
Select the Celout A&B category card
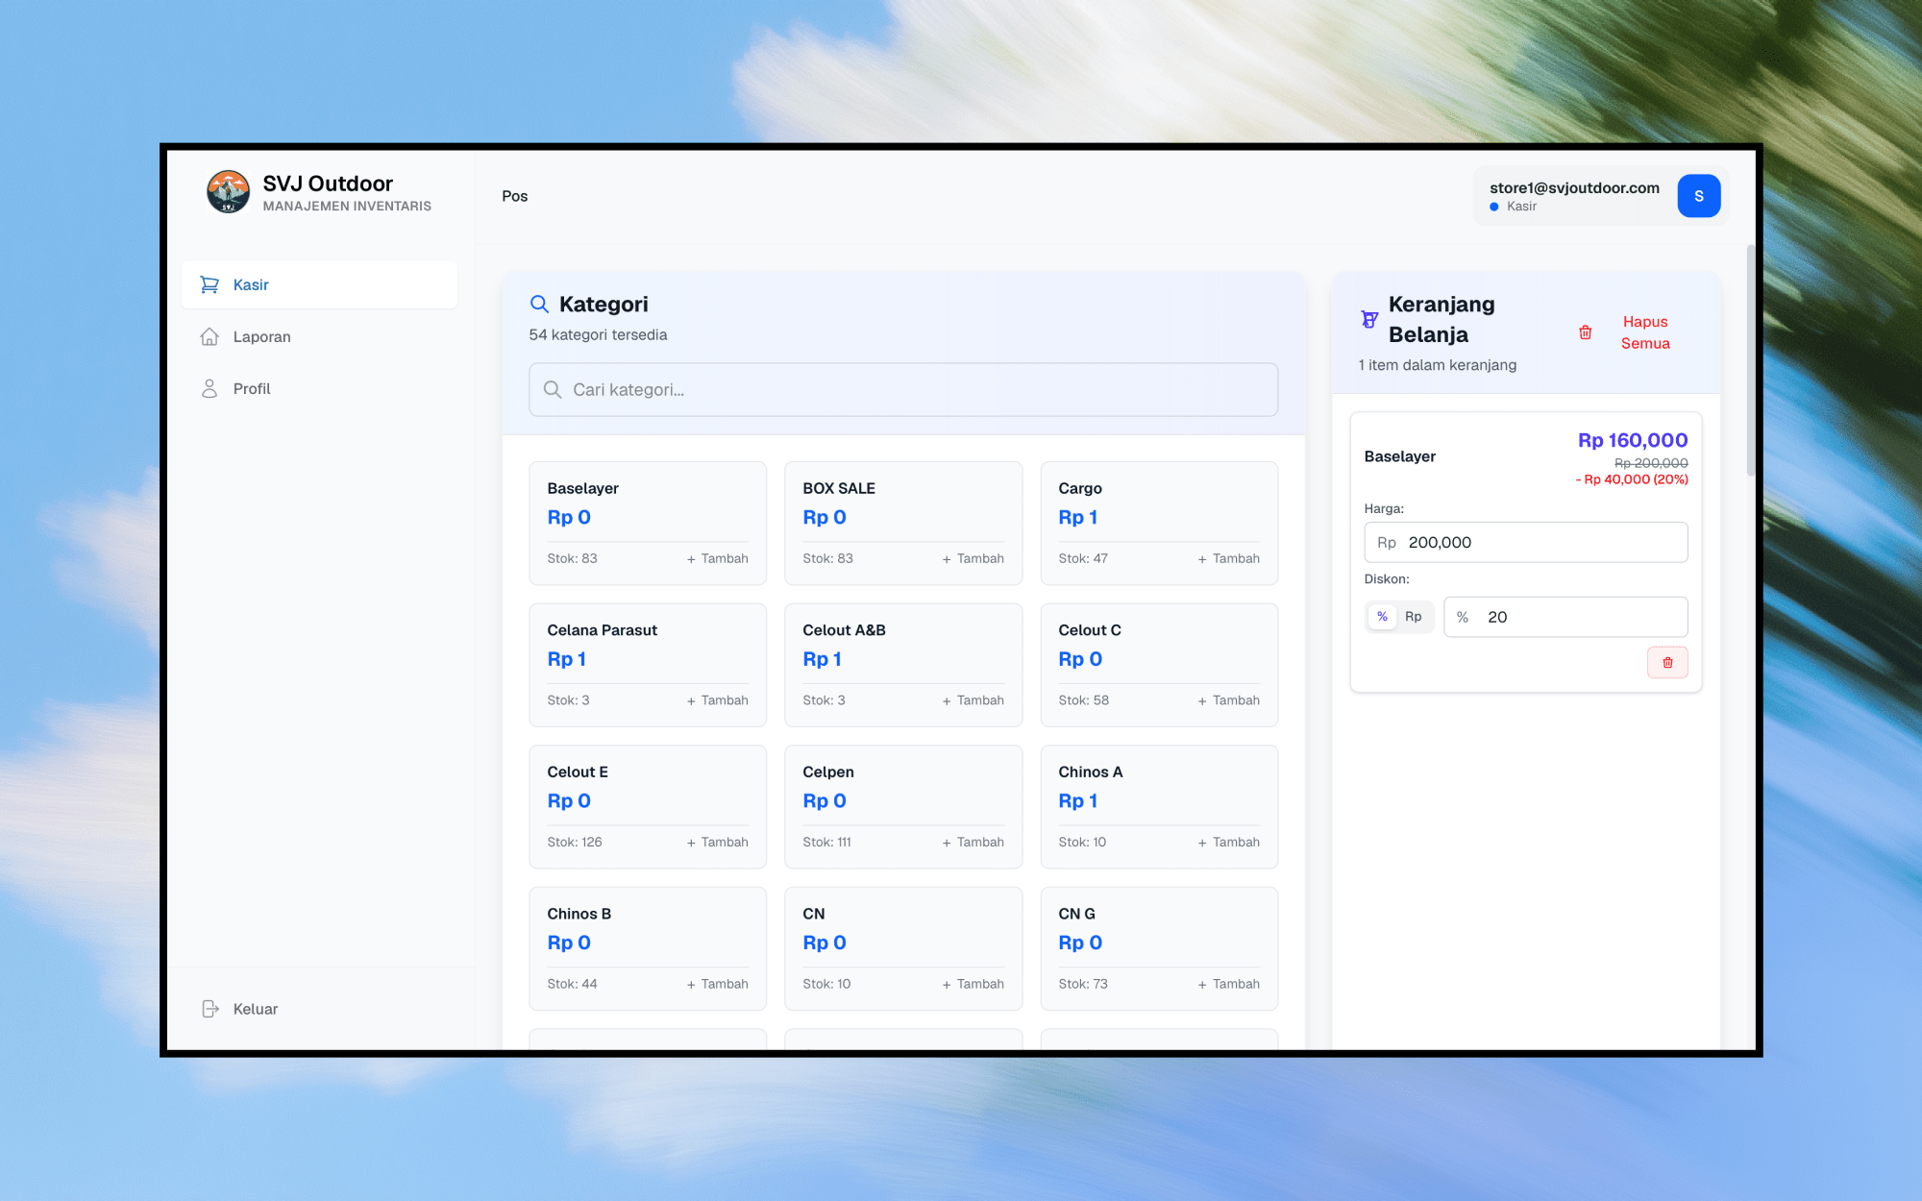coord(903,665)
